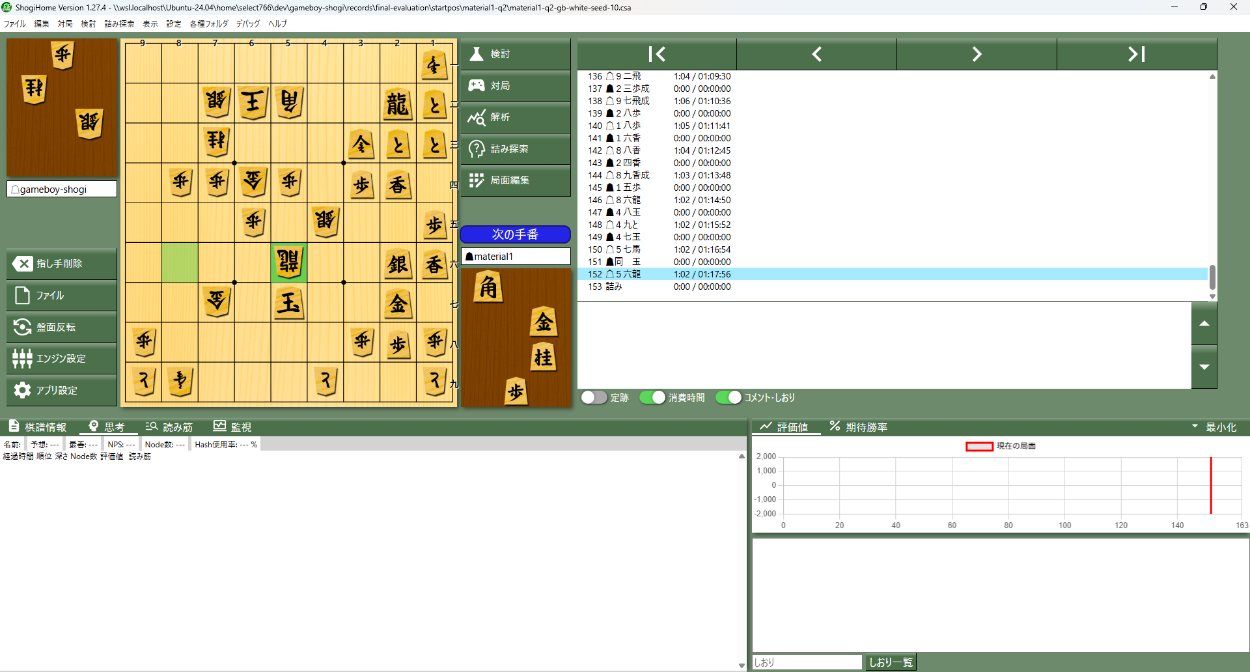
Task: Collapse panel with 最小化 dropdown arrow
Action: pos(1195,427)
